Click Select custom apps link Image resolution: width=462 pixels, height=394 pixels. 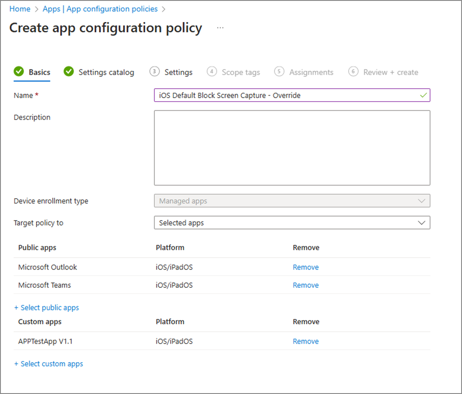(49, 364)
